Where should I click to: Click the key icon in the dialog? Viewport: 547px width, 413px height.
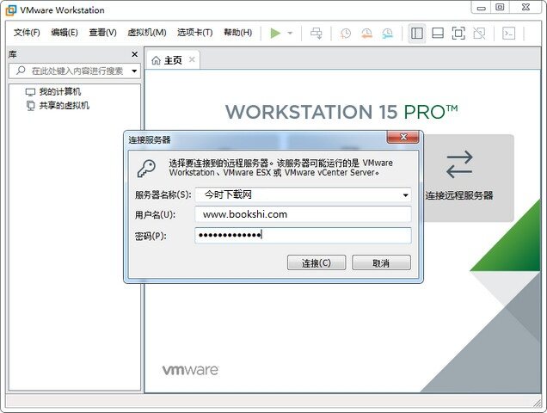click(x=146, y=169)
